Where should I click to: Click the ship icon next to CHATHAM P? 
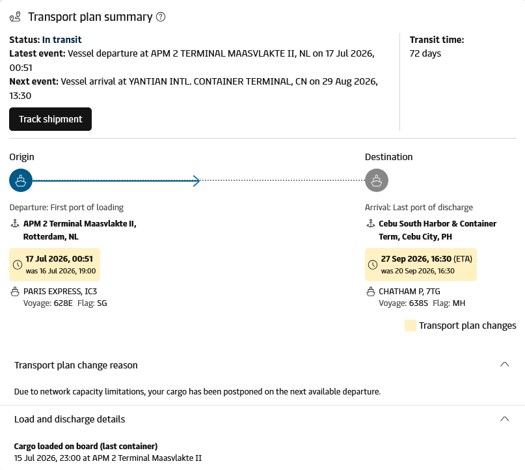[x=371, y=292]
